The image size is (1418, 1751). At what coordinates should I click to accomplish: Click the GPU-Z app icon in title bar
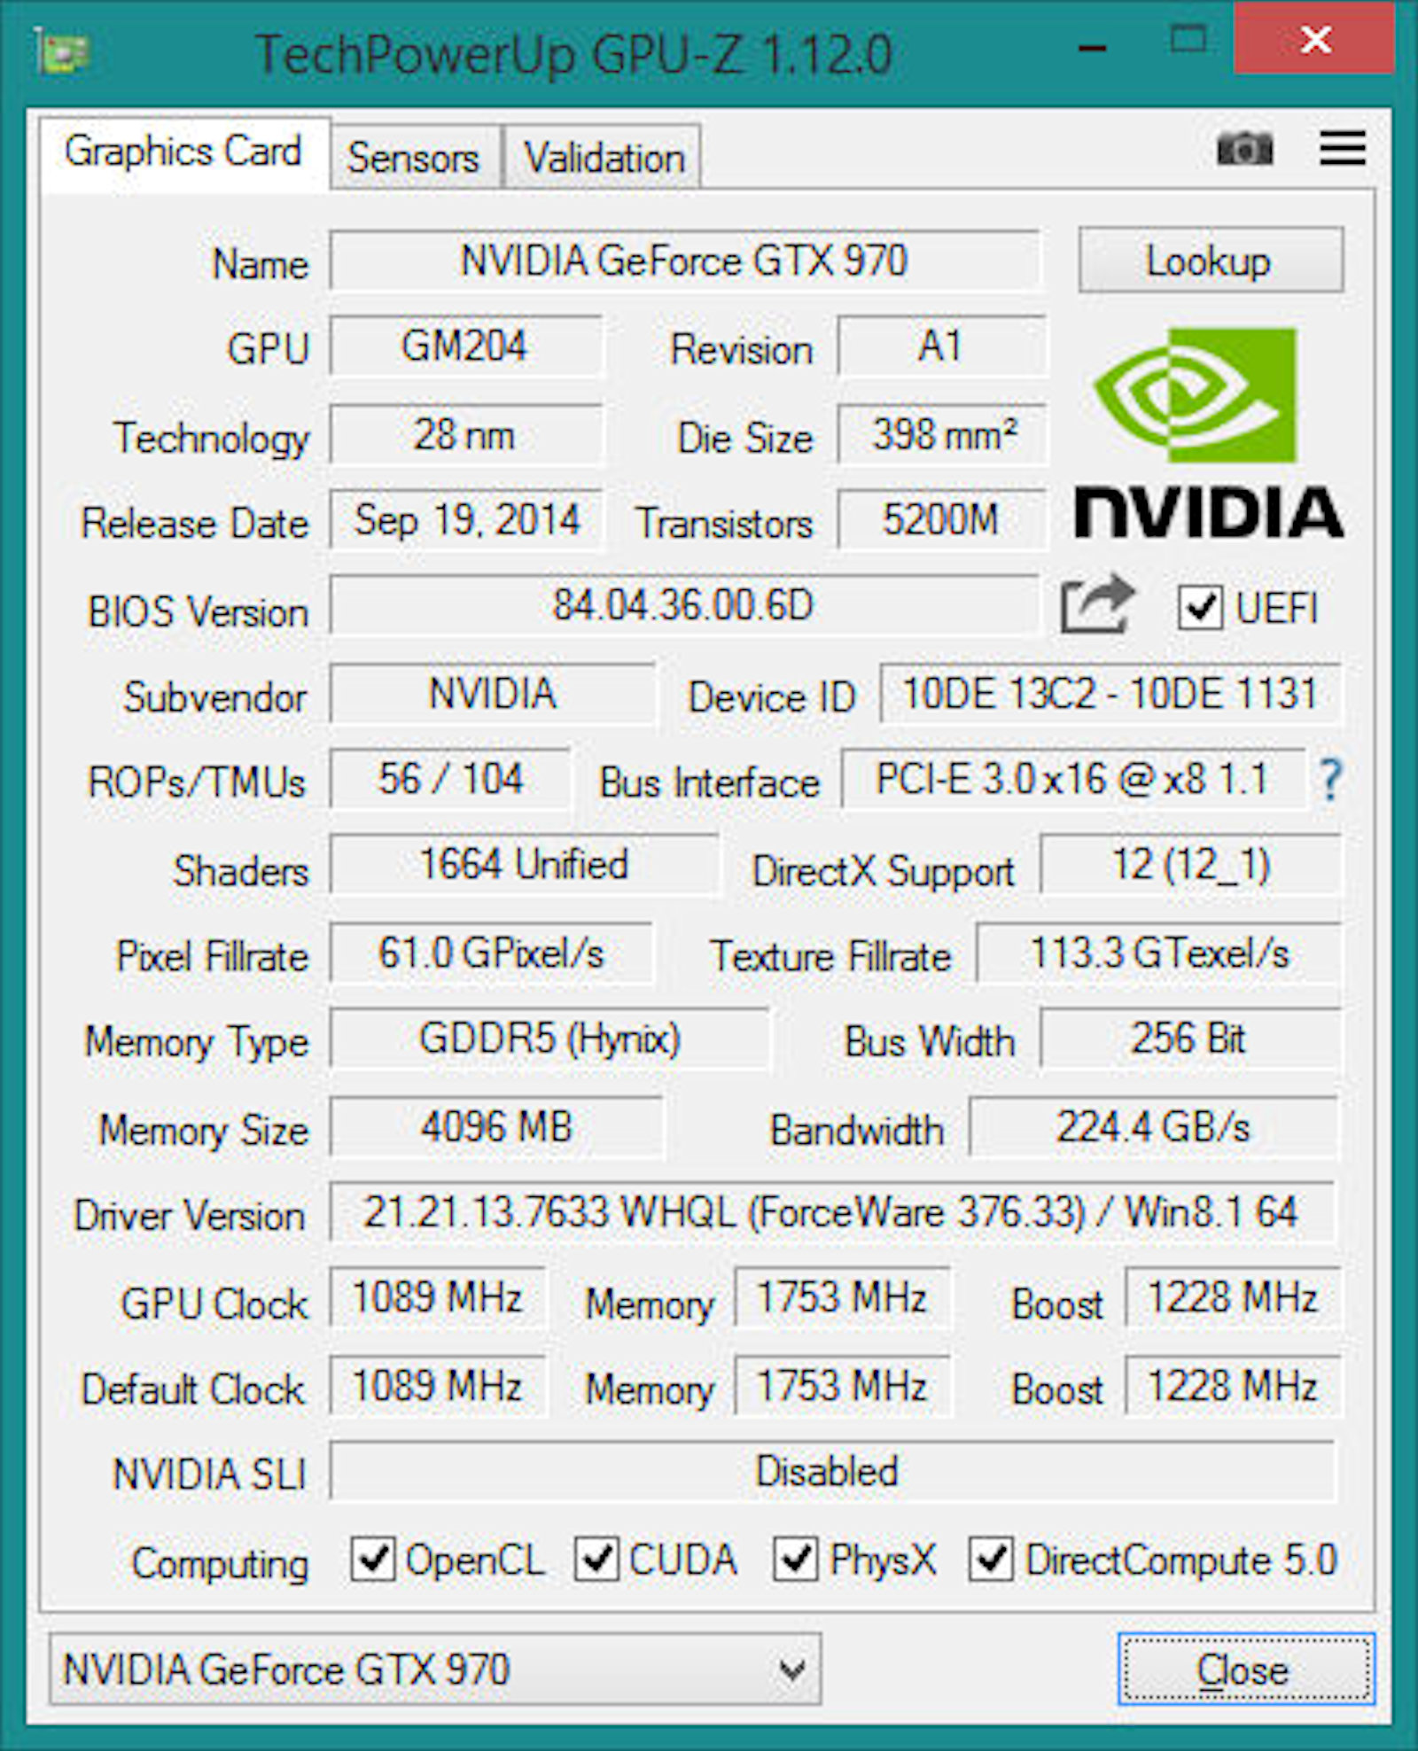62,51
